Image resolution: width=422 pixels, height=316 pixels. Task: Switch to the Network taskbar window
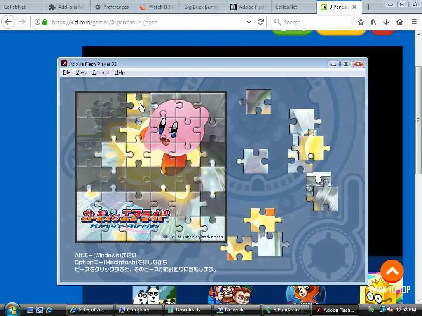pos(237,310)
